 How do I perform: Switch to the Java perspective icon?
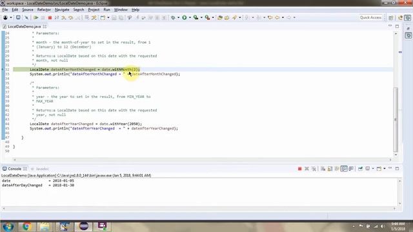[400, 17]
